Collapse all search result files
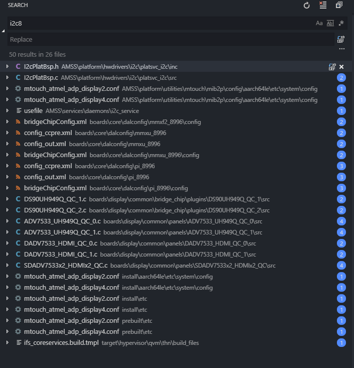This screenshot has width=354, height=368. (x=339, y=6)
